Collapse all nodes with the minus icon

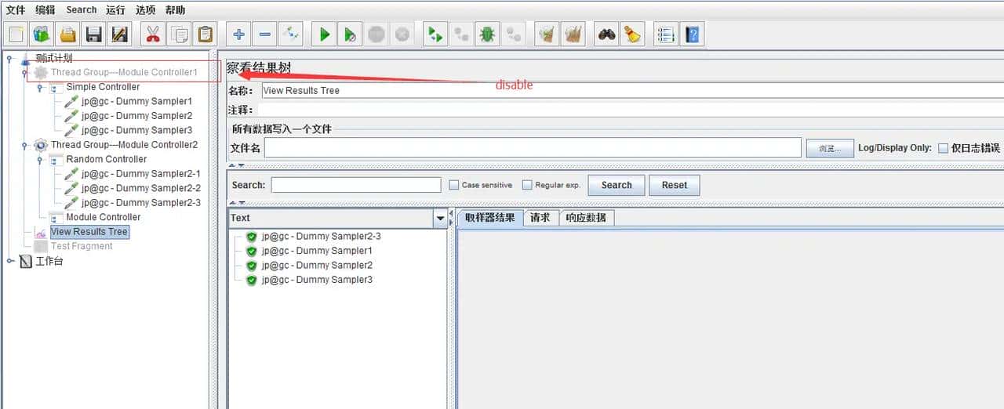[265, 34]
